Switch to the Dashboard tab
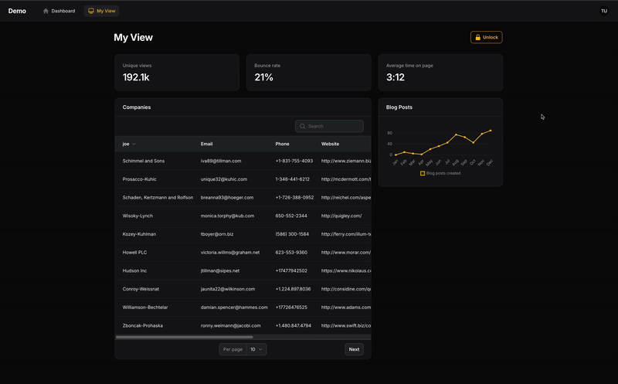This screenshot has width=618, height=384. (59, 11)
